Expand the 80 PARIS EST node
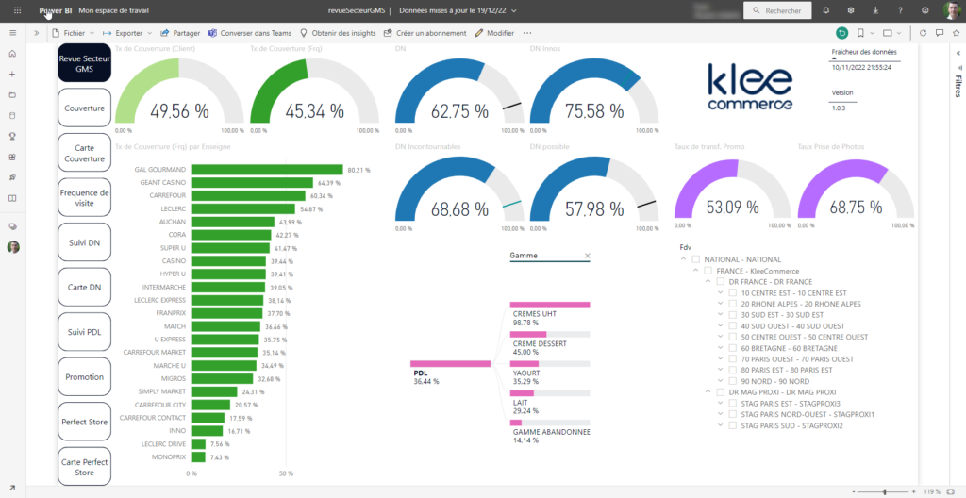Screen dimensions: 966x498 point(720,370)
